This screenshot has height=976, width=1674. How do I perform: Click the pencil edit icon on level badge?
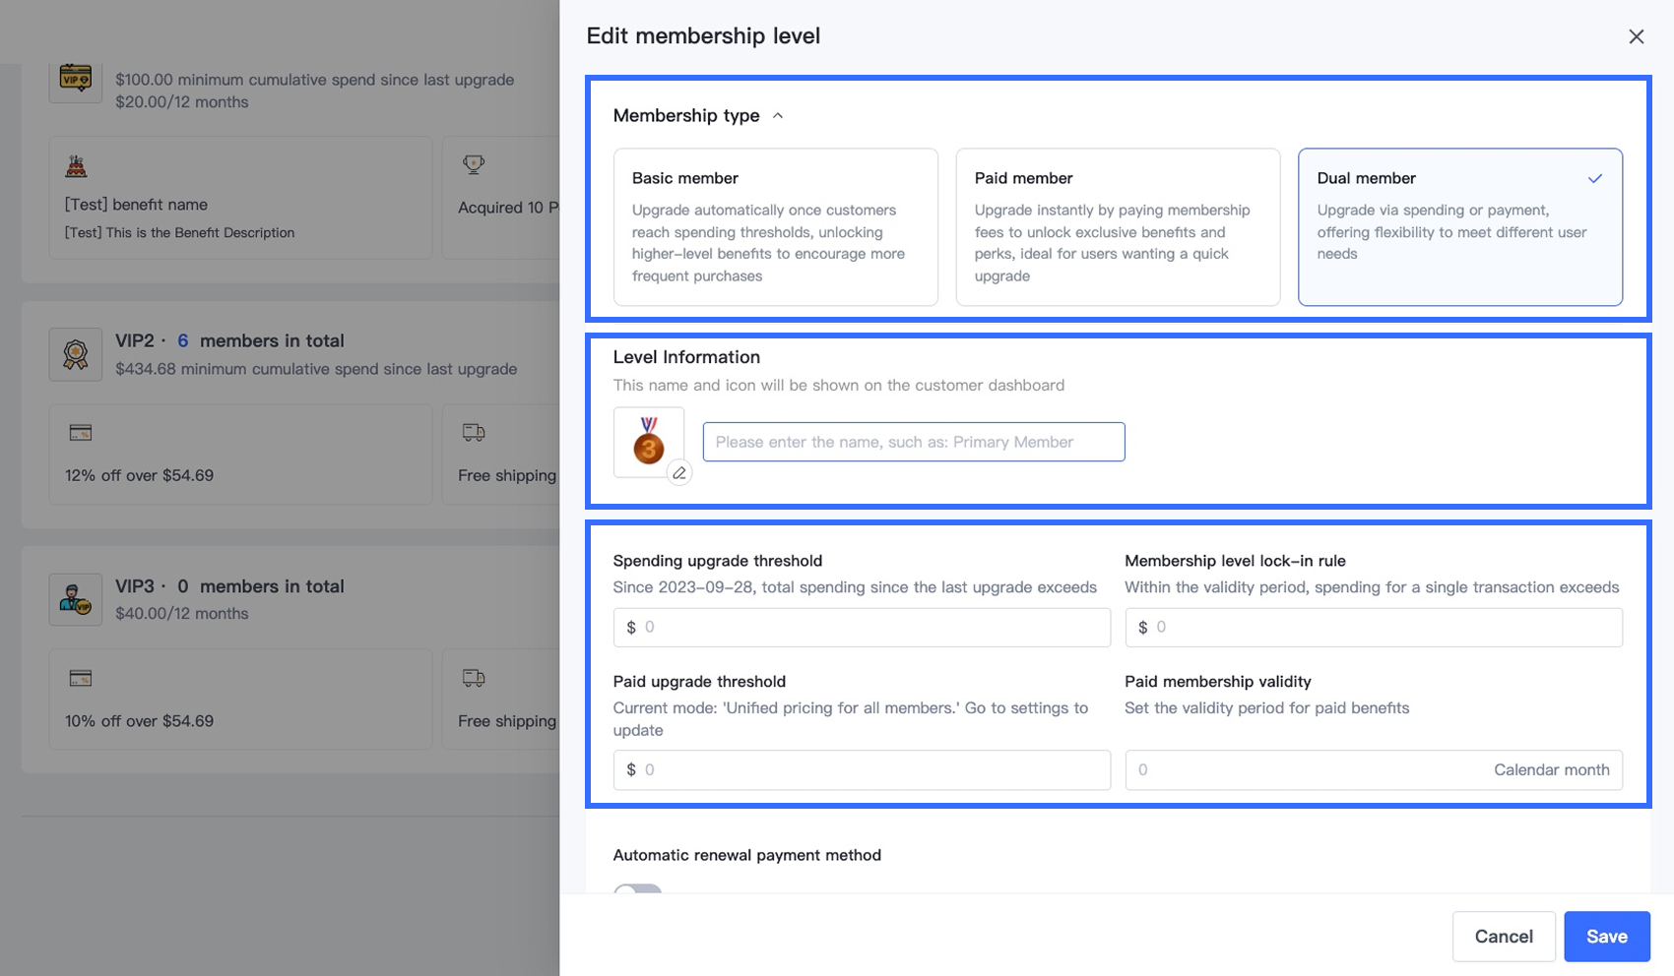click(x=679, y=473)
